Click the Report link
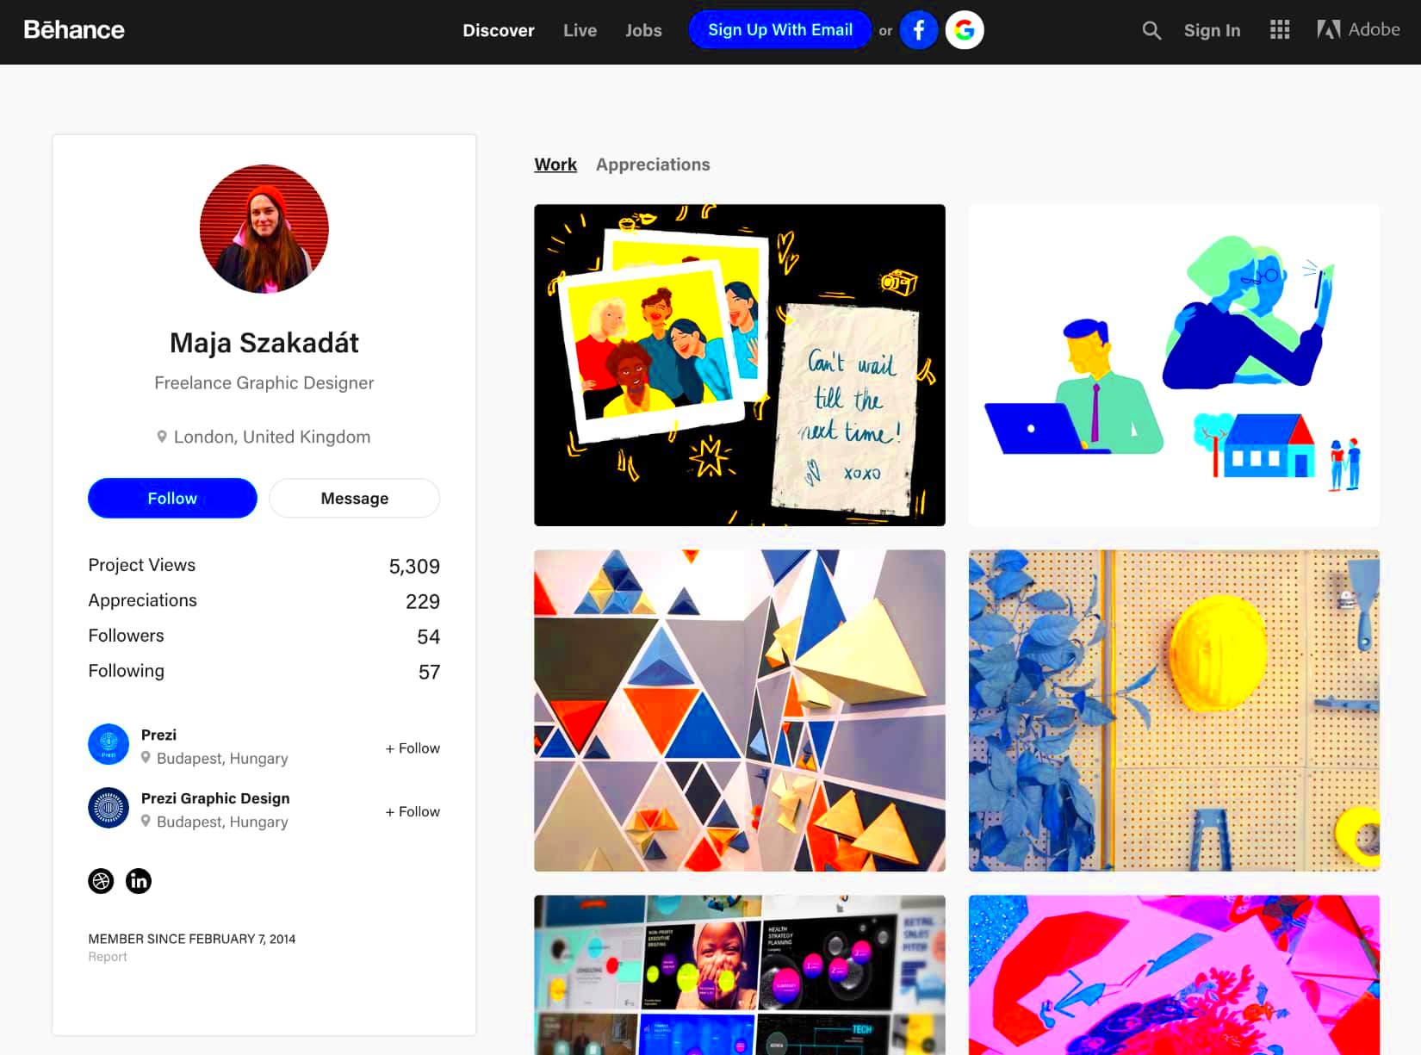 [x=107, y=957]
